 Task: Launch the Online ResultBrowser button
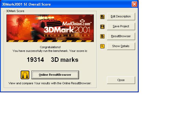tap(55, 75)
